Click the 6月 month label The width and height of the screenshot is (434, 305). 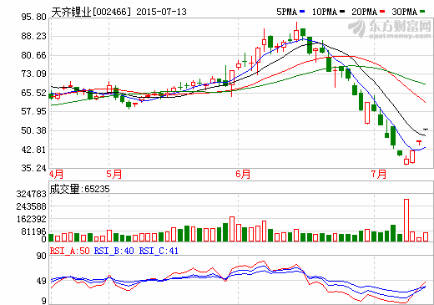click(x=243, y=174)
